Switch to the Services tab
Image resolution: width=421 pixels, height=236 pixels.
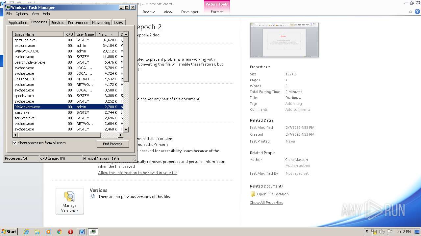[x=58, y=23]
